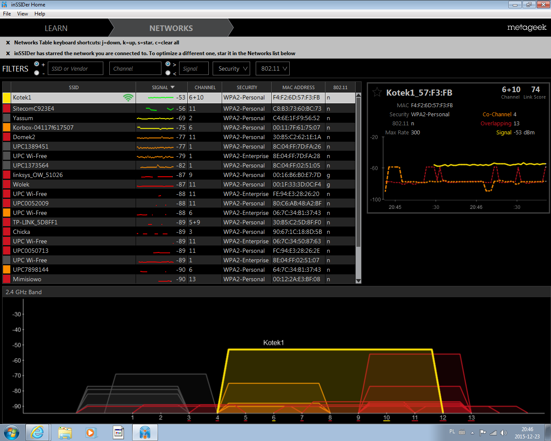Switch to the LEARN tab

56,28
